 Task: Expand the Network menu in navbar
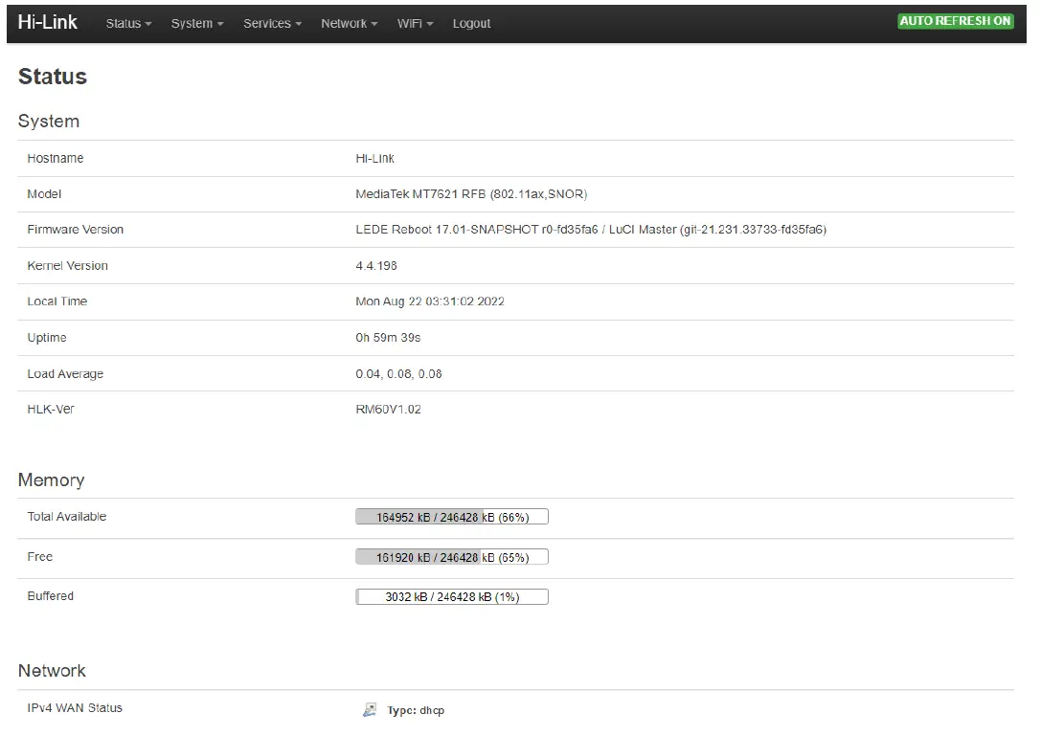349,23
